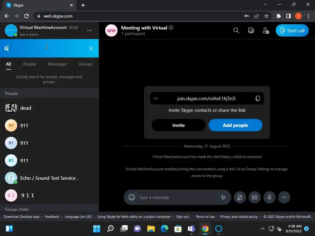Click the message formatting pen icon
The image size is (315, 236).
(x=223, y=197)
